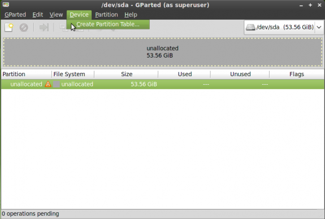Open the View menu
Viewport: 325px width, 219px height.
point(56,15)
